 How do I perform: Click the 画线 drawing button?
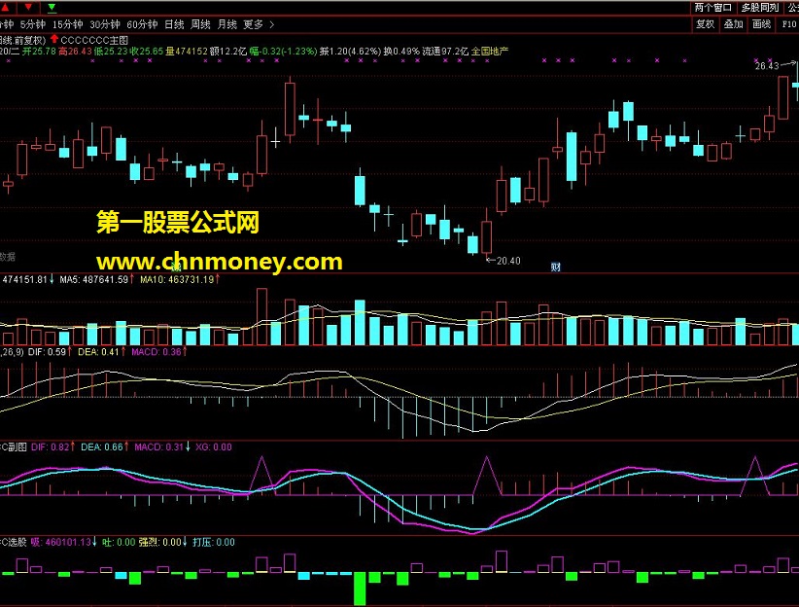[x=761, y=24]
